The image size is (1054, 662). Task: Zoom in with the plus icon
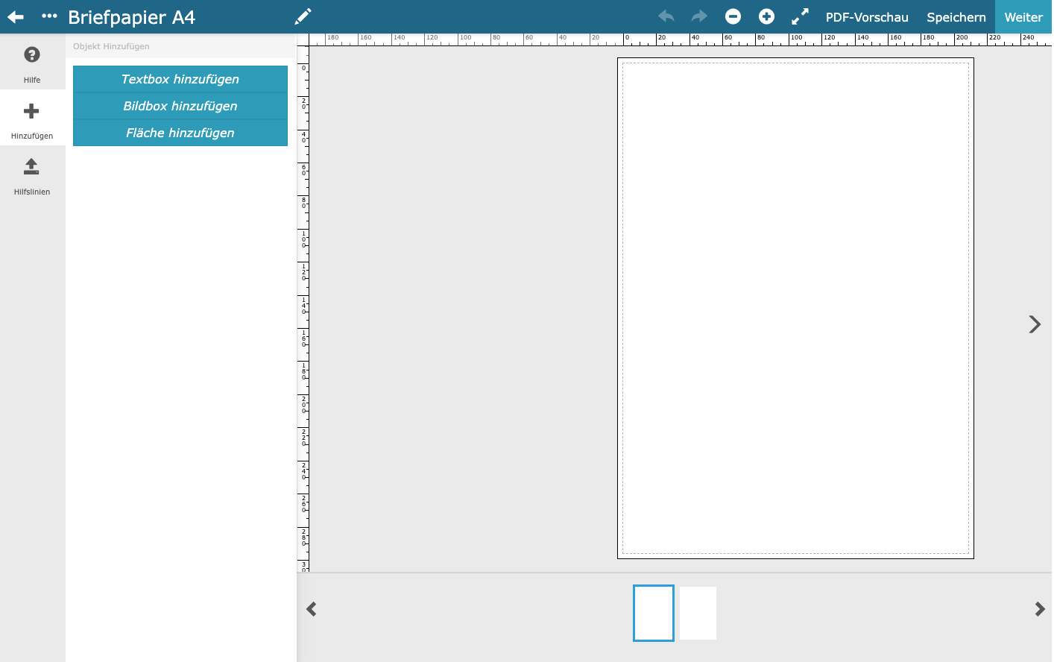click(766, 16)
